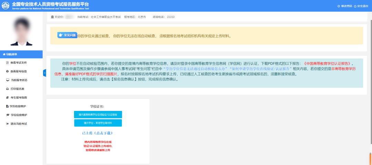Click the platform mountain logo in header
372x165 pixels.
(x=6, y=6)
